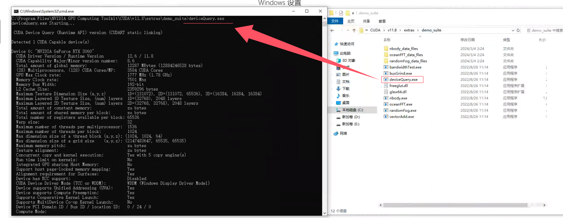Viewport: 563px width, 218px height.
Task: Select the file name bandwidthTest.exe
Action: click(405, 67)
